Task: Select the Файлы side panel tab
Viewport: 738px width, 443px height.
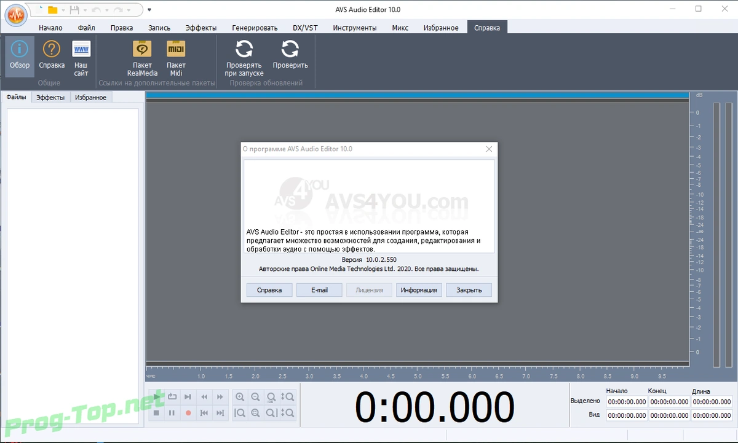Action: 17,97
